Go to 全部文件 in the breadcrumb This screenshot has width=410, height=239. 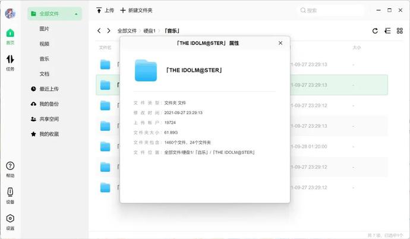point(127,31)
